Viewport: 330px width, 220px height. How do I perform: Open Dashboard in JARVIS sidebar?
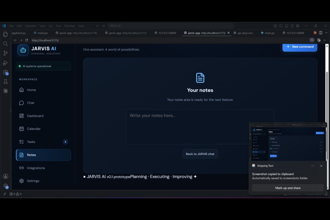[x=43, y=116]
